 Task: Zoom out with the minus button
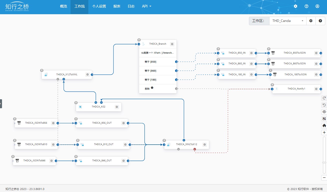click(324, 178)
